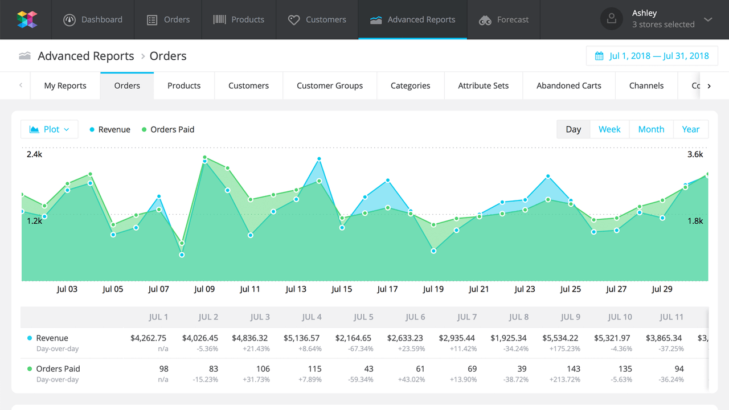Open the Dashboard speedometer icon
Screen dimensions: 729x410
[x=69, y=19]
